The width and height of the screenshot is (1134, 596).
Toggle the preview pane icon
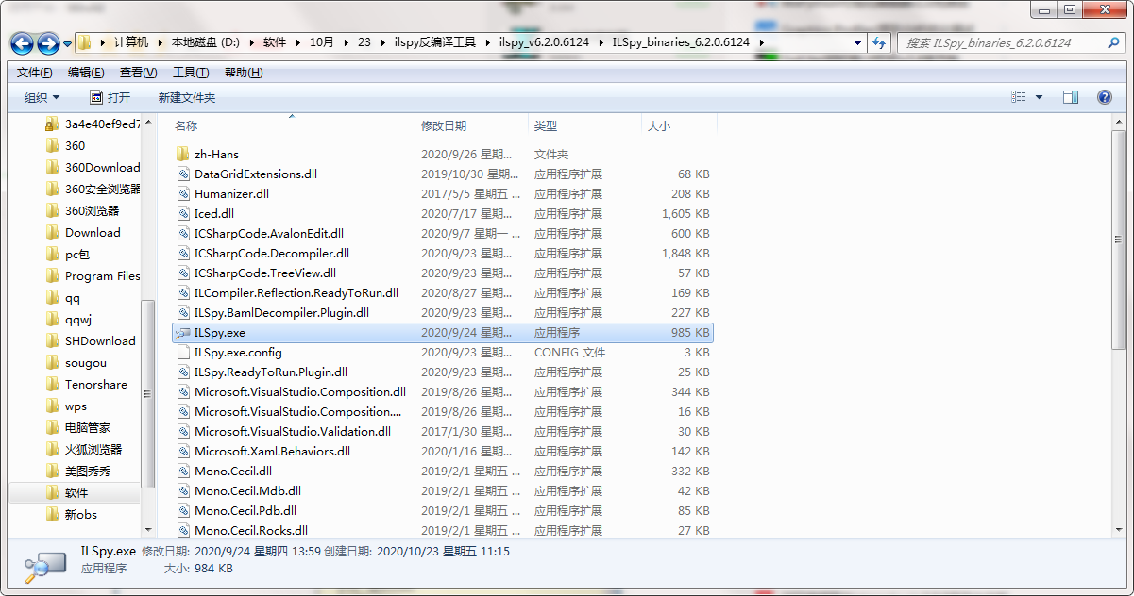pos(1070,97)
